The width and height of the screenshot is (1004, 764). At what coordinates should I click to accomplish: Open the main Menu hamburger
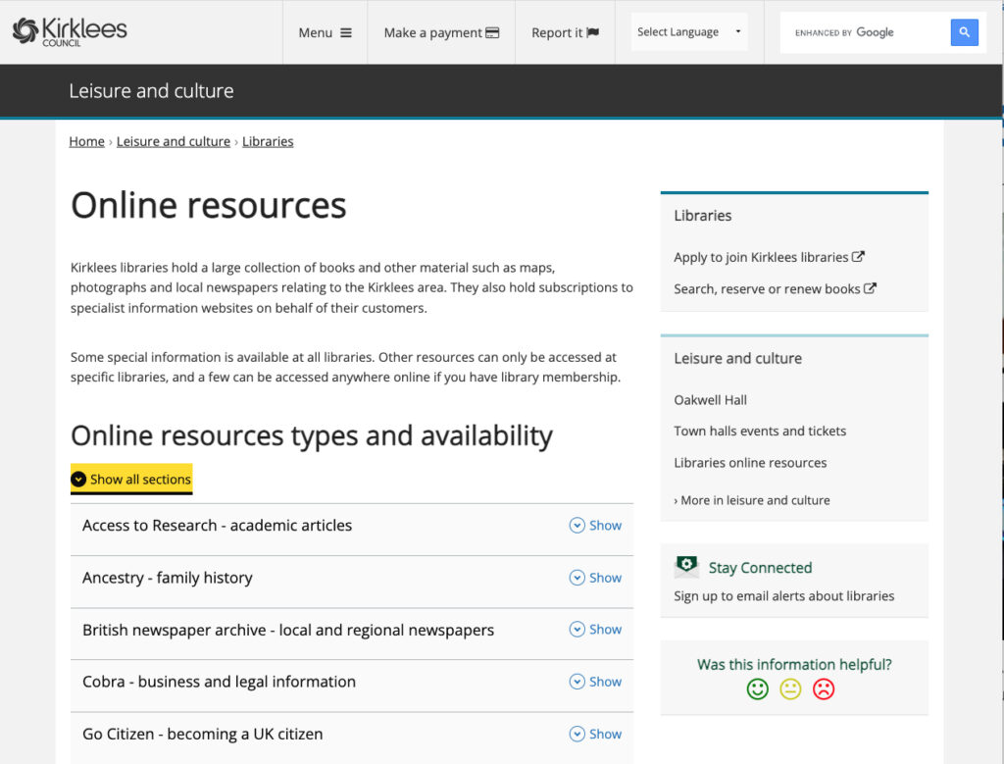(325, 32)
